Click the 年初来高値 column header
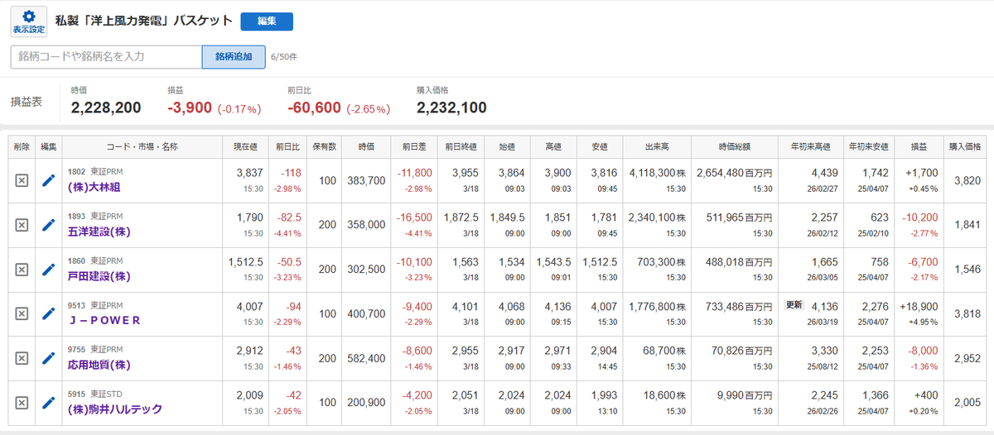 [x=811, y=147]
